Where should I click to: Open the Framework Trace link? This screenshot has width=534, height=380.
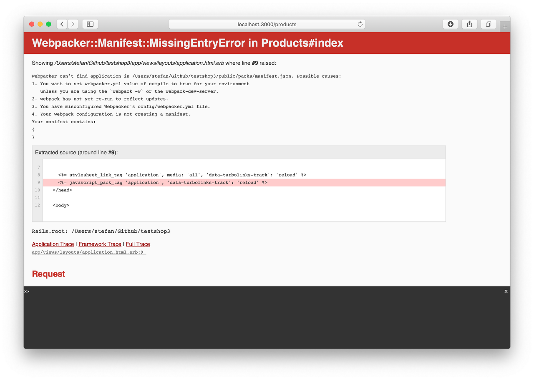pos(100,244)
